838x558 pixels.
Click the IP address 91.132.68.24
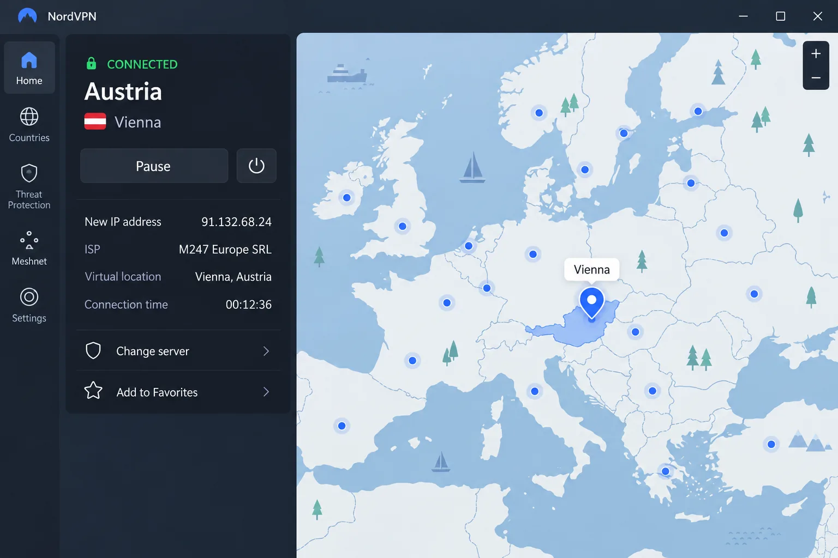[236, 222]
